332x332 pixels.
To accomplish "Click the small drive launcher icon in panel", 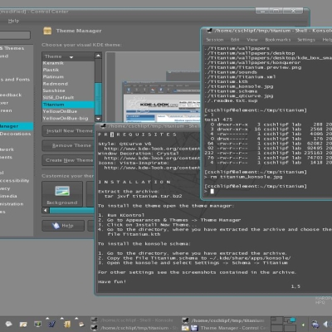I will coord(81,324).
